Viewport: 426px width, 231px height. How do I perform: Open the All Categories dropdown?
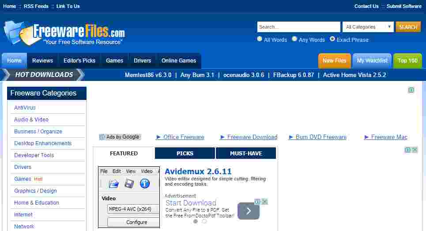[368, 27]
